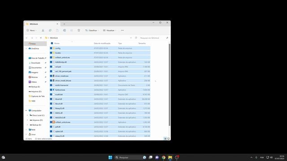
Task: Sort by Tipo column header
Action: point(120,43)
